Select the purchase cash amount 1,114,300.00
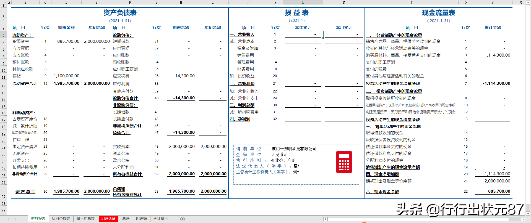The image size is (531, 223). point(498,55)
